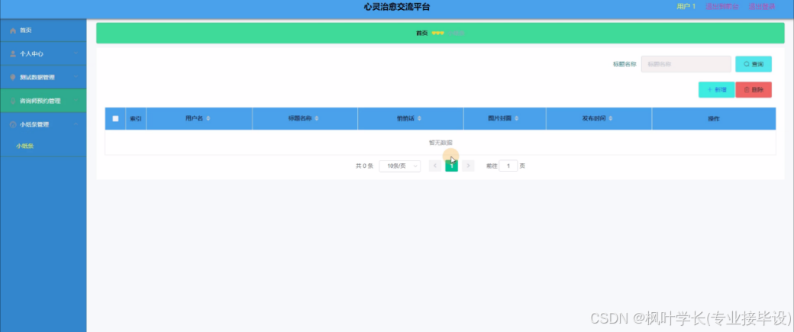The height and width of the screenshot is (332, 794).
Task: Sort table by 用户名 column arrows
Action: 208,118
